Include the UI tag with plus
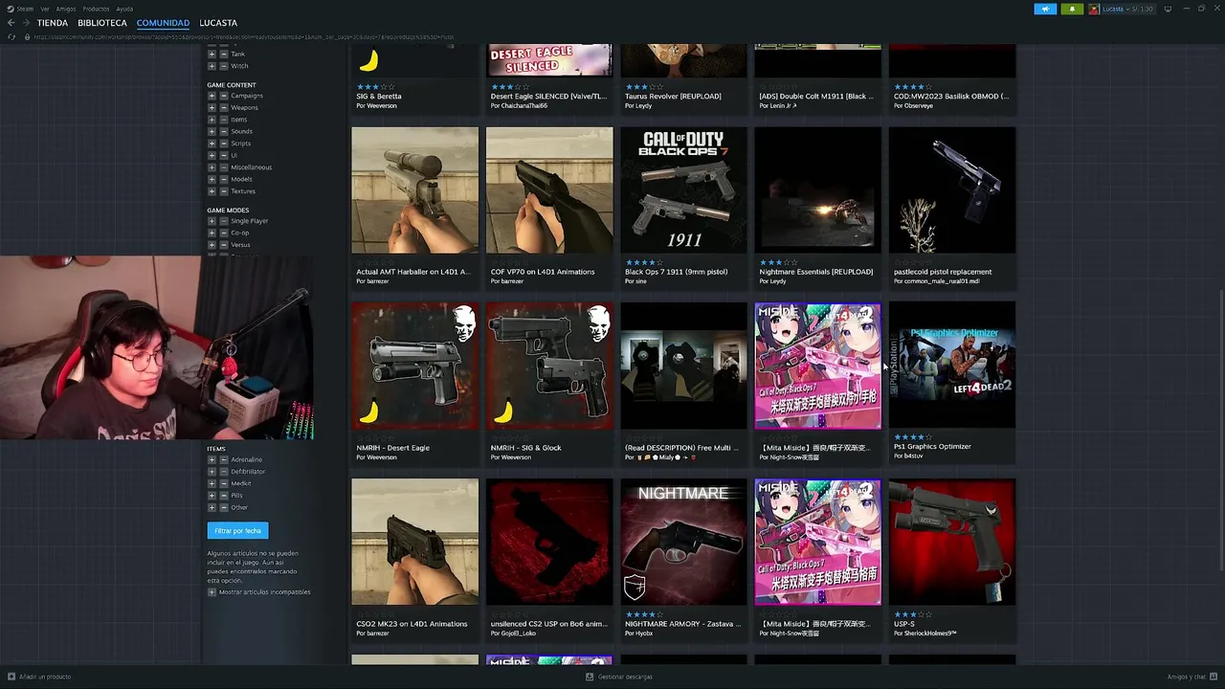 pyautogui.click(x=212, y=155)
